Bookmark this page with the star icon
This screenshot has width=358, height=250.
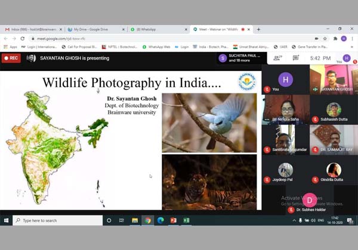pyautogui.click(x=325, y=39)
